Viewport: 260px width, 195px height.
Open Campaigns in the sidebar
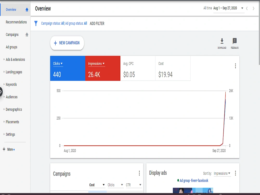[12, 35]
